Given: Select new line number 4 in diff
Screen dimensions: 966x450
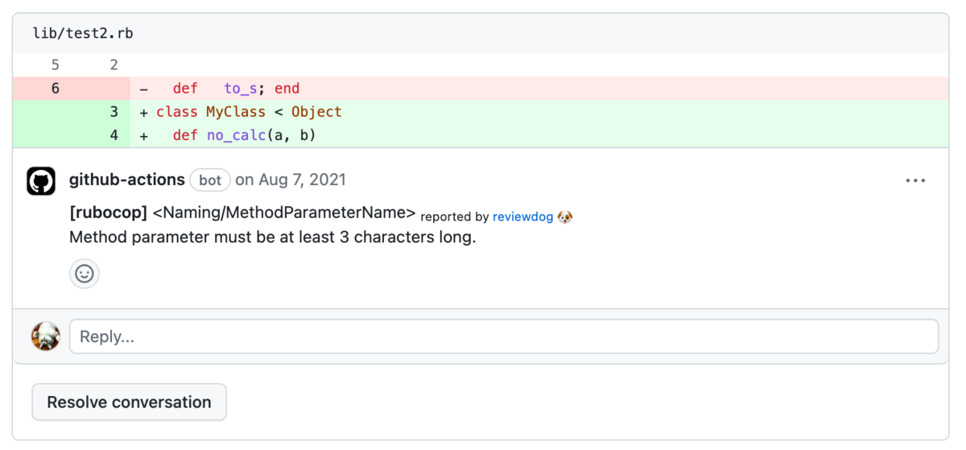Looking at the screenshot, I should 114,135.
